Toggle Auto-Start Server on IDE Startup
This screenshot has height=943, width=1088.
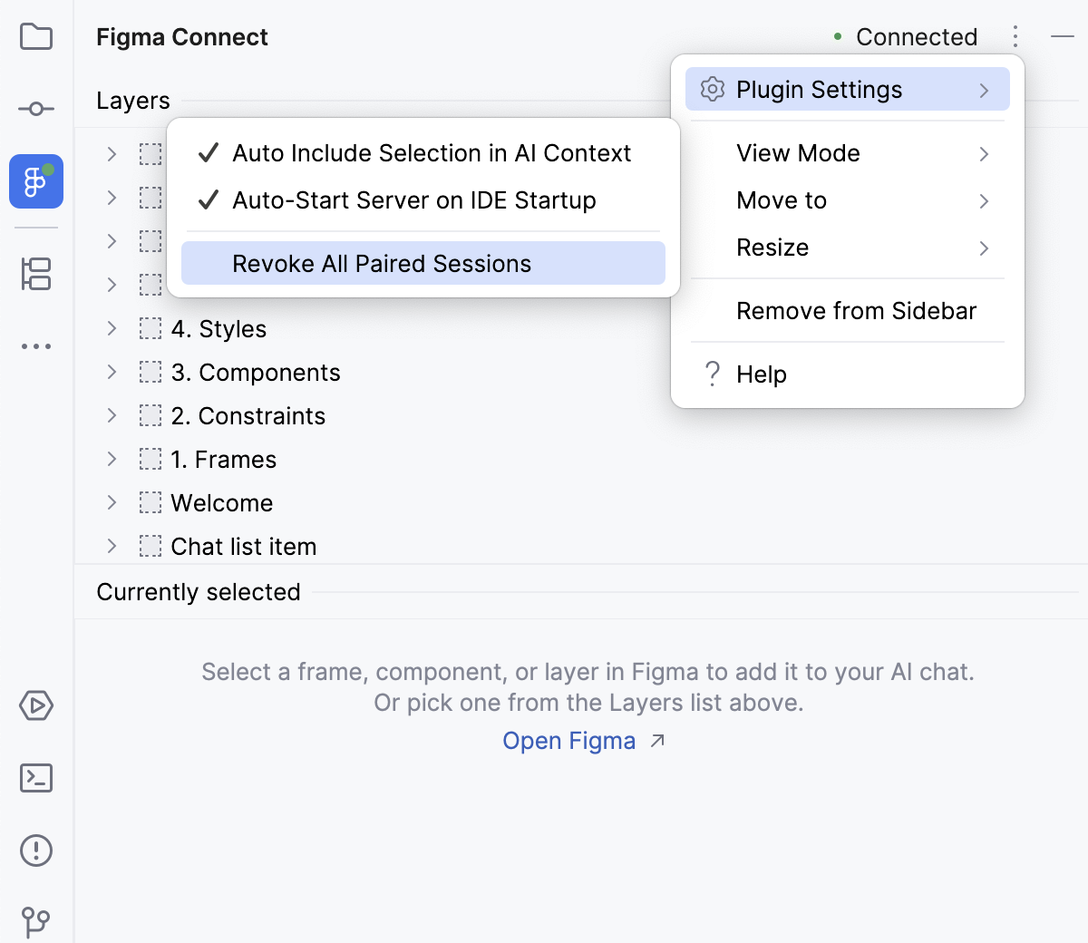coord(423,199)
